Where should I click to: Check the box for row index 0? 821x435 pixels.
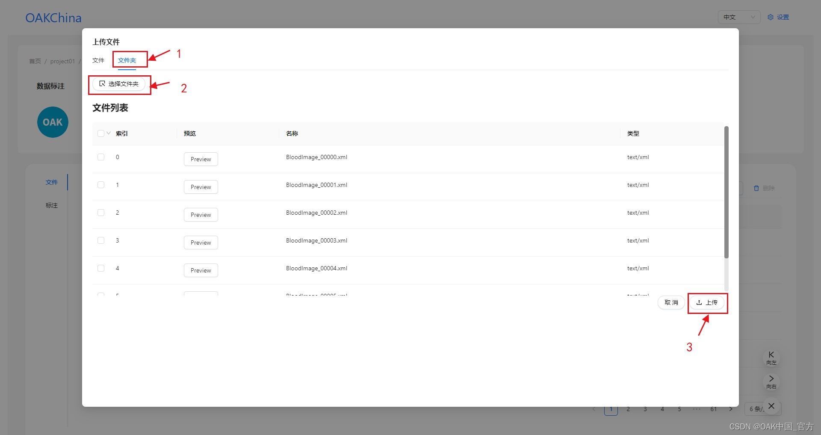click(101, 157)
